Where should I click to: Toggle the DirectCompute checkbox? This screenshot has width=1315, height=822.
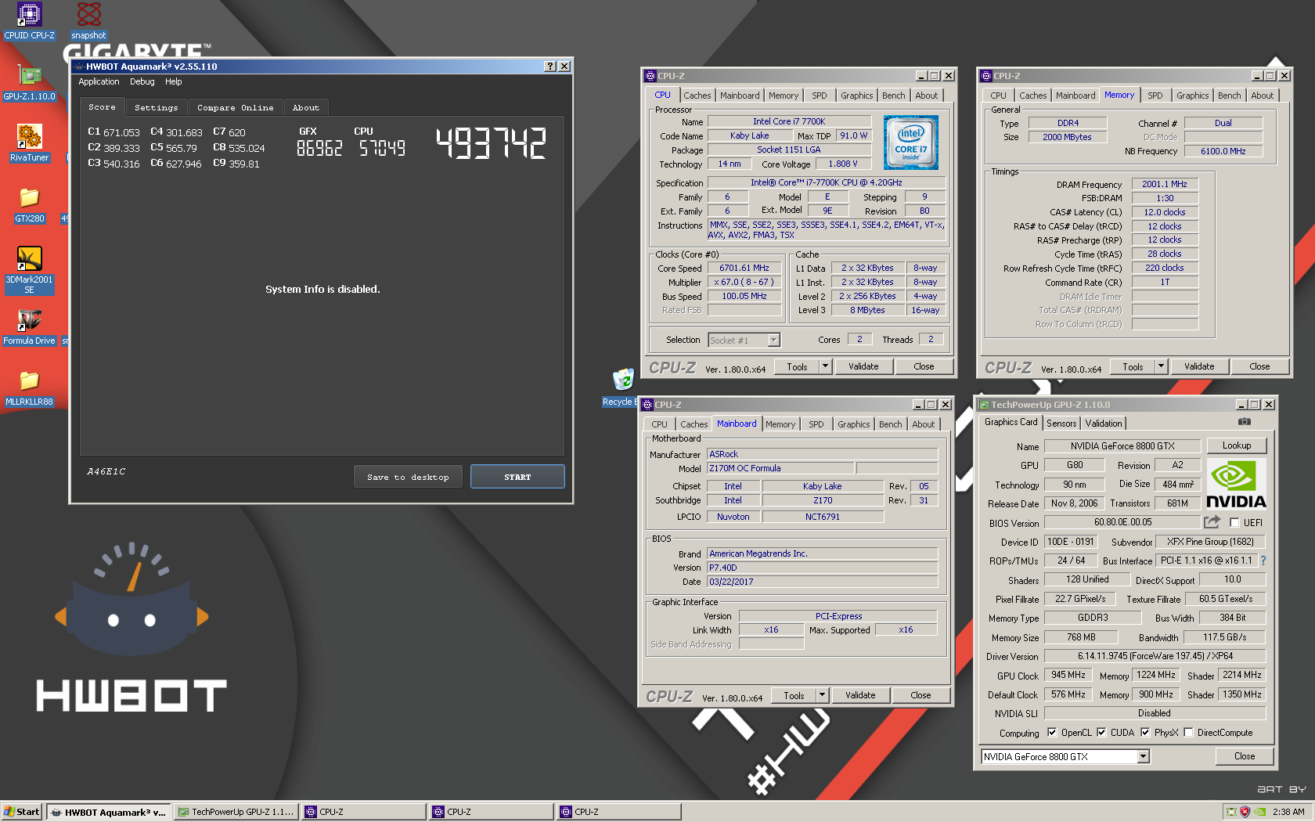tap(1188, 733)
